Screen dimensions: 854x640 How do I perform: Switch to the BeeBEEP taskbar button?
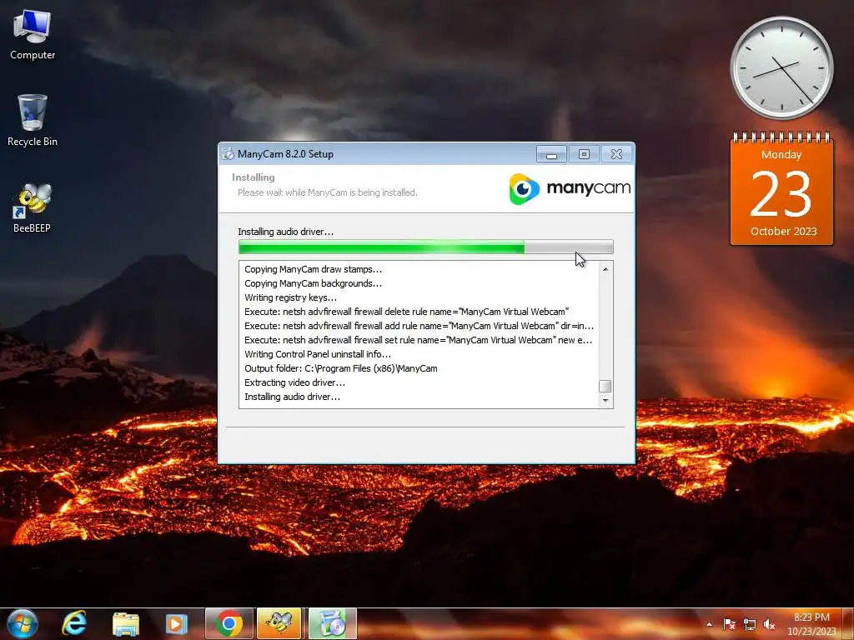(279, 623)
